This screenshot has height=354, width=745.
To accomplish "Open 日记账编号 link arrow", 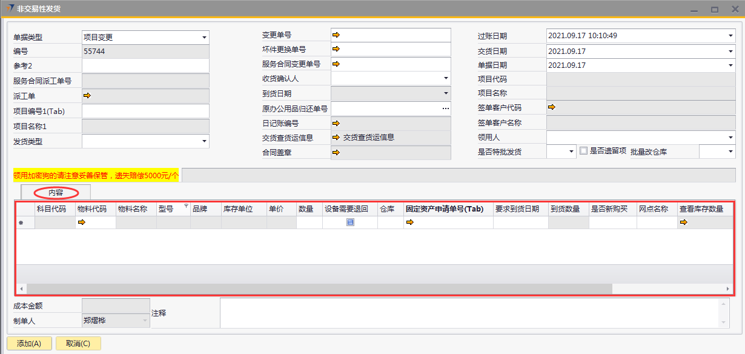I will [336, 123].
